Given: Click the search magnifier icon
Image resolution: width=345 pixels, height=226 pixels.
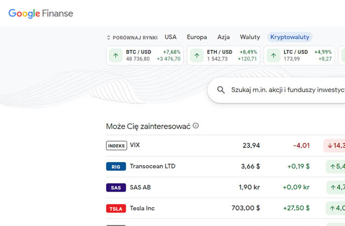Looking at the screenshot, I should [221, 90].
